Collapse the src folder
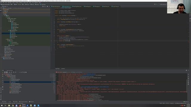The image size is (191, 107). click(x=4, y=14)
